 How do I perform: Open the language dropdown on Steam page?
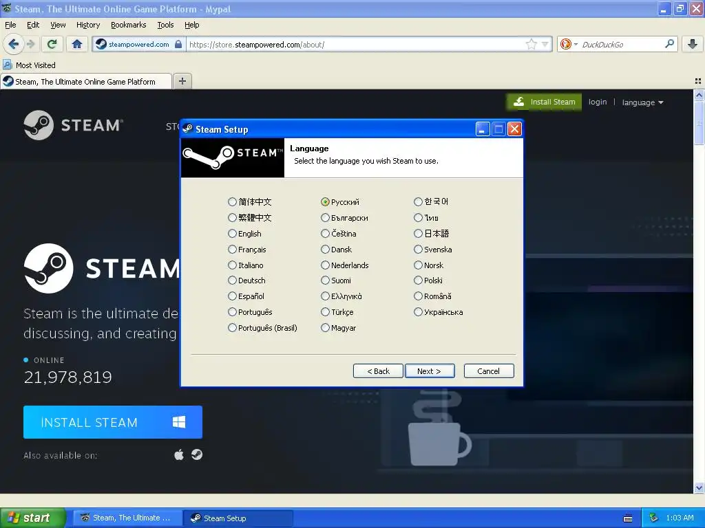click(642, 102)
